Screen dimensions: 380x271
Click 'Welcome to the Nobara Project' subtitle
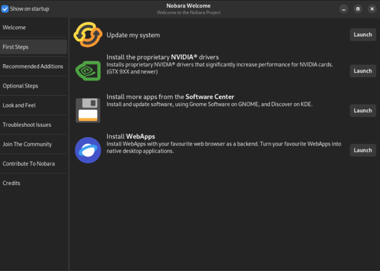[189, 13]
